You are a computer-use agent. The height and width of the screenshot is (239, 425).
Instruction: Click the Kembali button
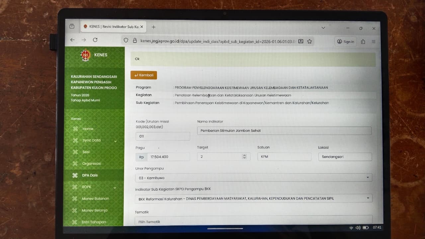144,75
